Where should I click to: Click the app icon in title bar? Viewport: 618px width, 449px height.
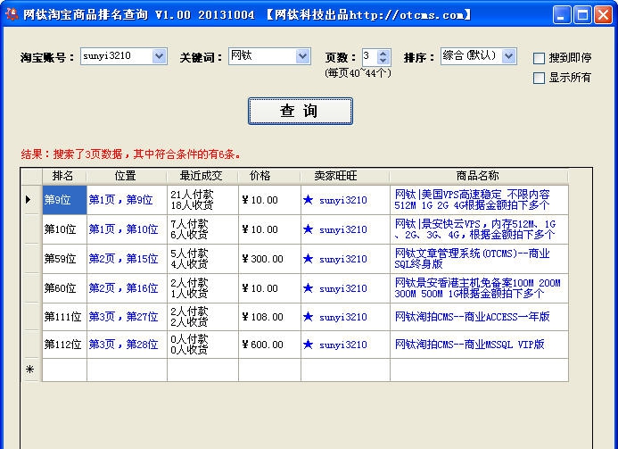[x=12, y=14]
